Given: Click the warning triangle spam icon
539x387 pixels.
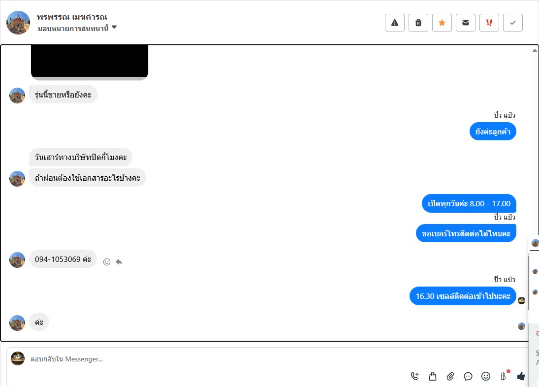Looking at the screenshot, I should pyautogui.click(x=395, y=23).
